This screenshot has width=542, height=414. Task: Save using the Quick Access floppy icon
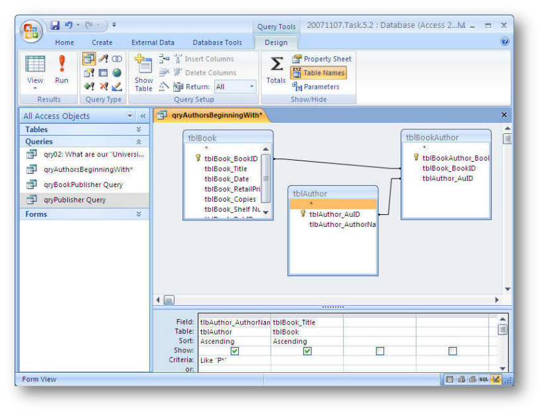pyautogui.click(x=55, y=25)
